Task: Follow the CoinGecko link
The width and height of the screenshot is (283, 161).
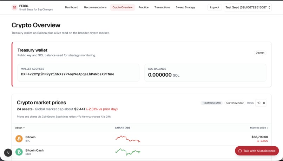Action: click(x=48, y=117)
